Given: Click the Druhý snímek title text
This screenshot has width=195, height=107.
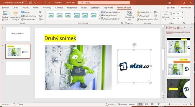Looking at the screenshot, I should click(x=60, y=38).
